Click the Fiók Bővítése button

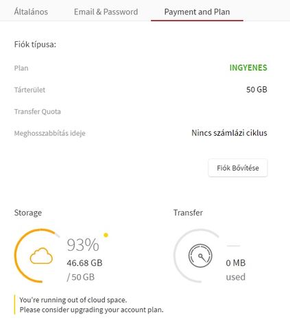238,168
